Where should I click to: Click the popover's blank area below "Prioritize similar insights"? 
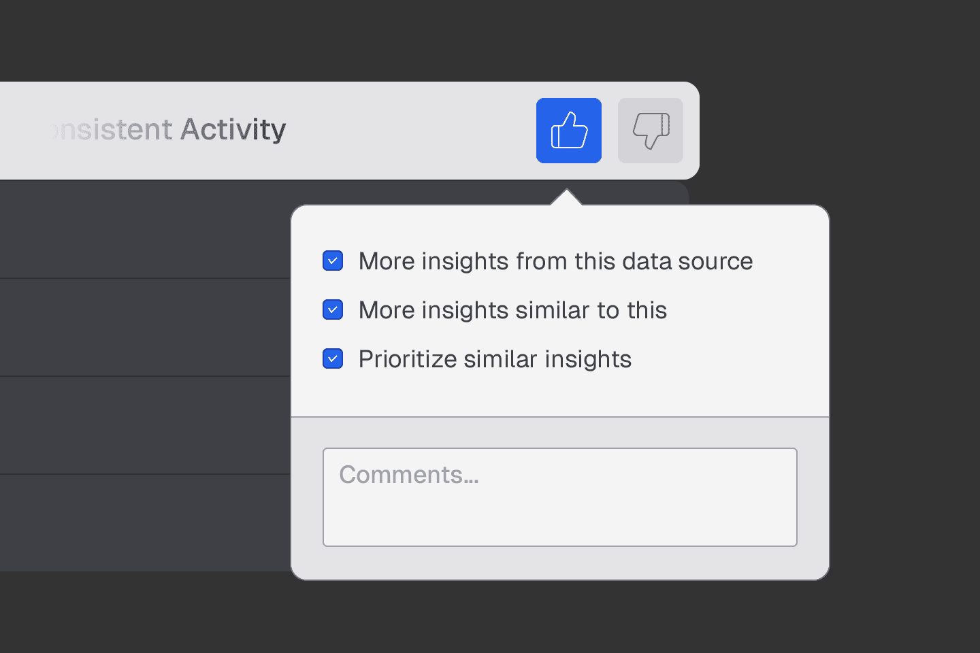[559, 393]
